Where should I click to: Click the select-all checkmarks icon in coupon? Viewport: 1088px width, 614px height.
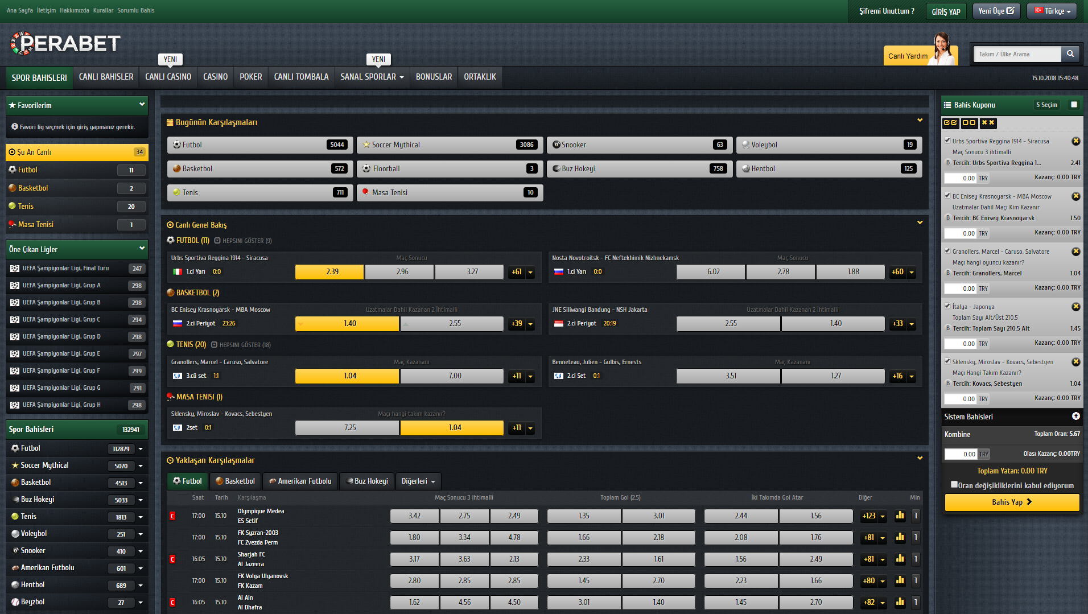pyautogui.click(x=950, y=123)
